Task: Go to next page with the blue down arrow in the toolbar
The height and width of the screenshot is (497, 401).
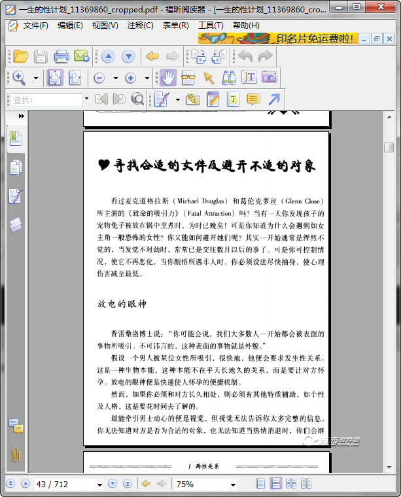Action: tap(128, 57)
